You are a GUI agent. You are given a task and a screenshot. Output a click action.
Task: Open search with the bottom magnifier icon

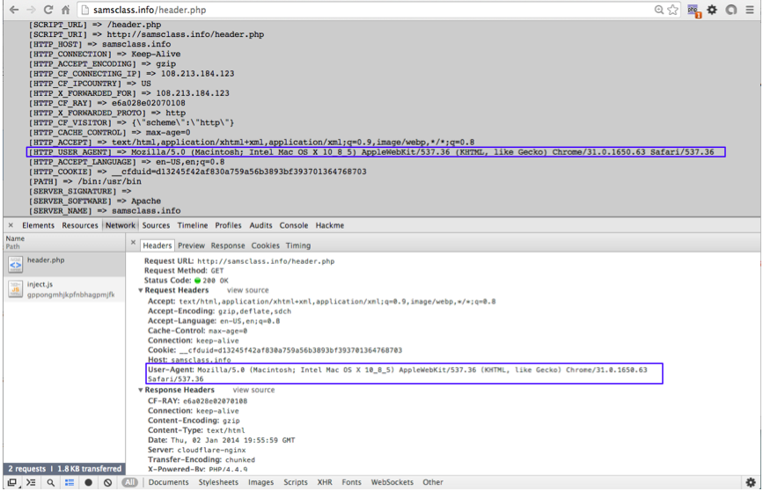(x=51, y=482)
